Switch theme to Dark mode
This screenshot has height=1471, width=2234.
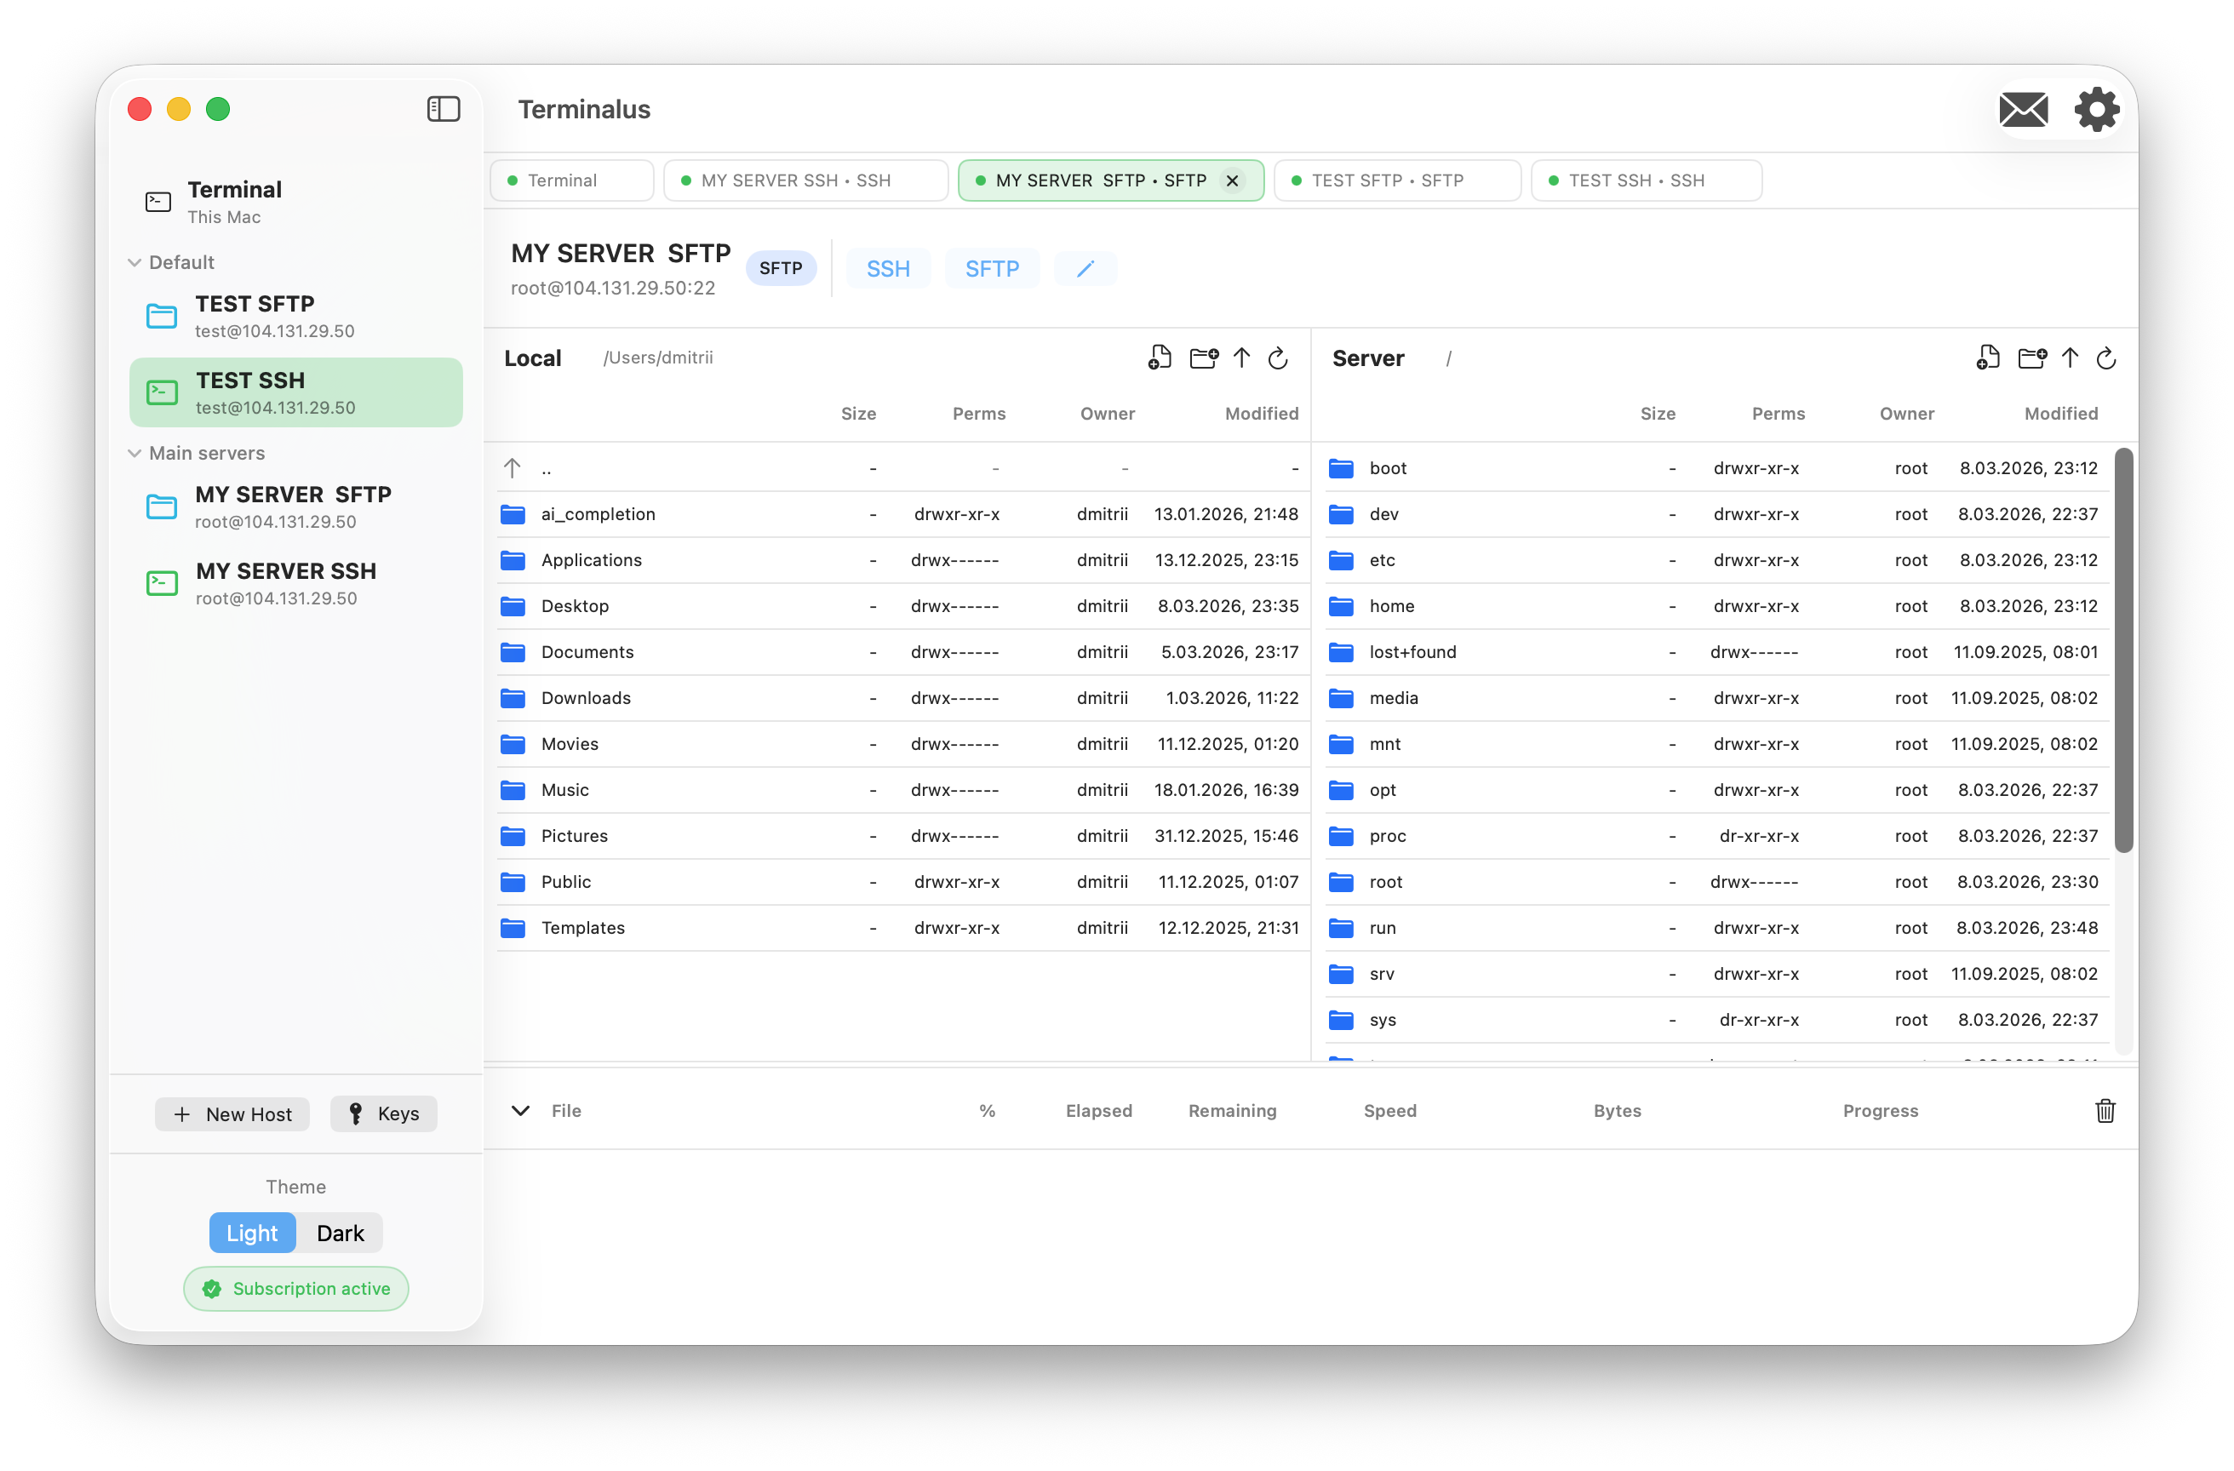(x=340, y=1233)
